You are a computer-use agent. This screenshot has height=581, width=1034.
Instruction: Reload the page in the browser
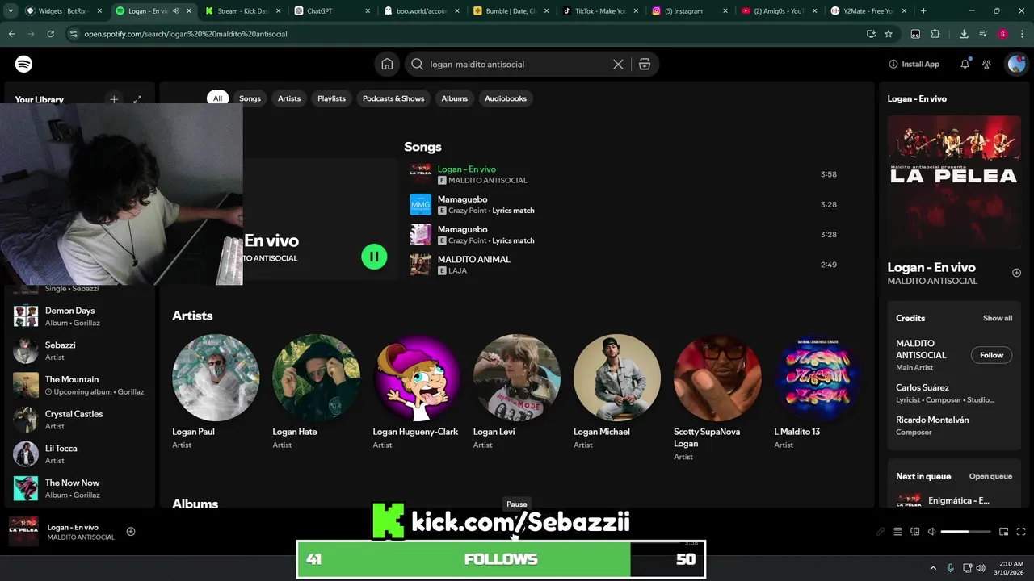(x=50, y=34)
